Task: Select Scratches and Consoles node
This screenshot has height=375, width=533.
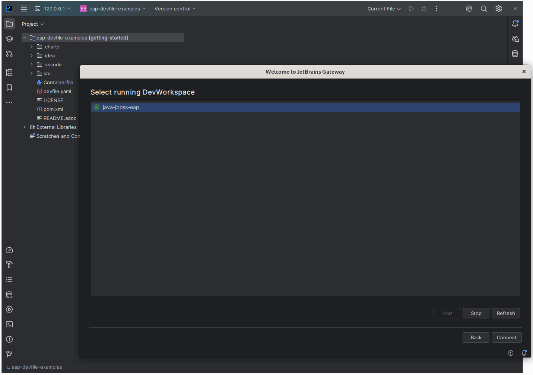Action: coord(55,136)
